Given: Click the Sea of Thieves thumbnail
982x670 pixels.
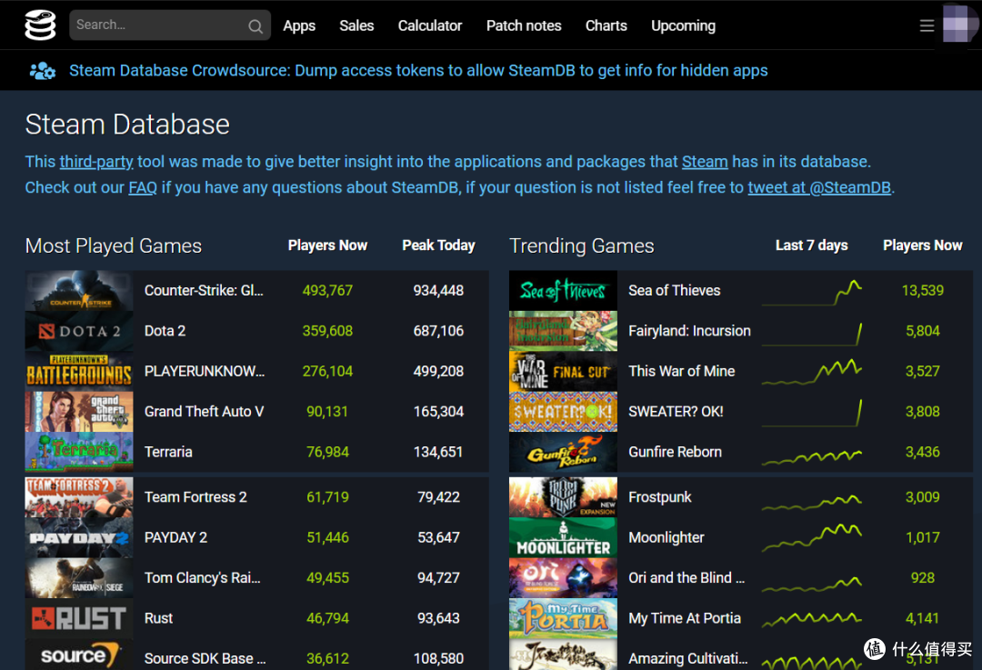Looking at the screenshot, I should click(563, 291).
